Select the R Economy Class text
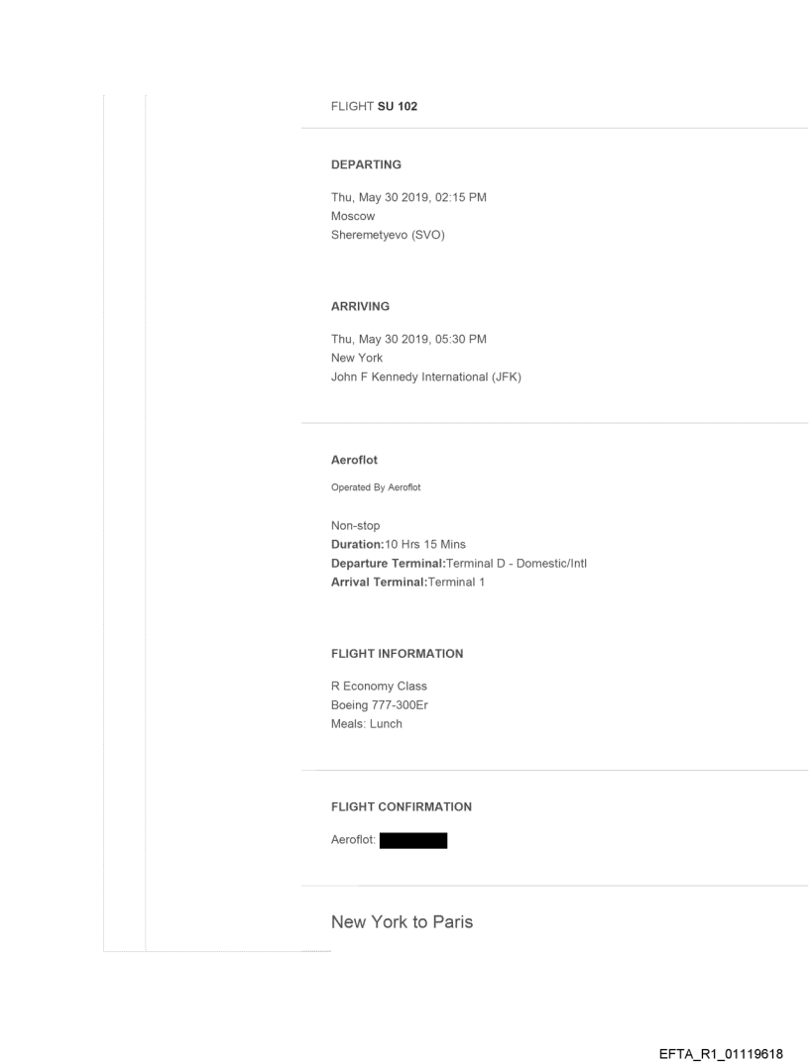The height and width of the screenshot is (1063, 809). (380, 686)
